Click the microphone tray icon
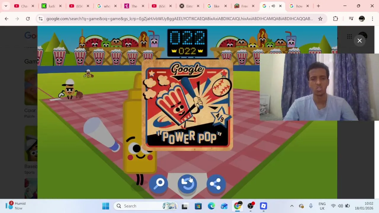The height and width of the screenshot is (213, 379). [311, 206]
